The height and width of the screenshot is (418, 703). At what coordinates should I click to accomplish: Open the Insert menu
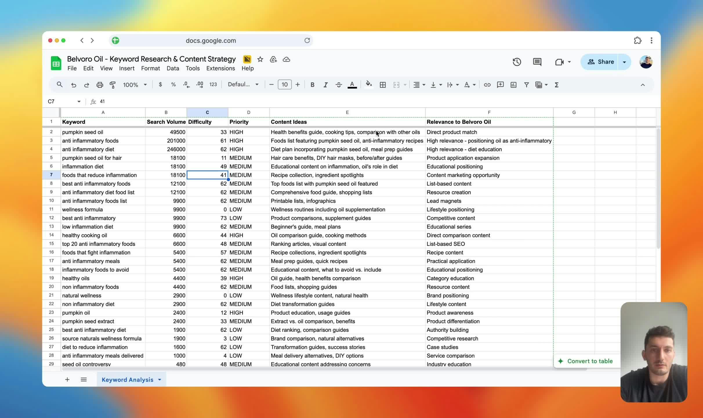coord(127,68)
